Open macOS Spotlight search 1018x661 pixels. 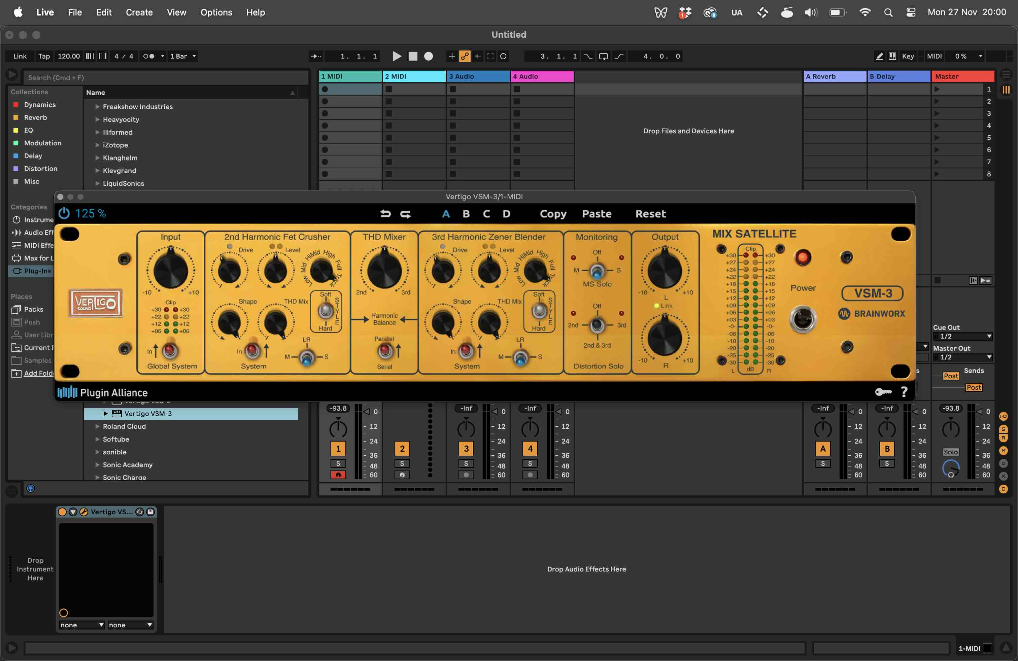click(x=888, y=12)
